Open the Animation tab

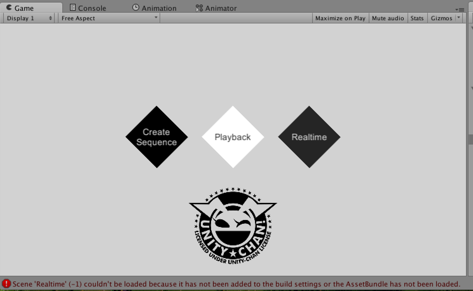[154, 8]
